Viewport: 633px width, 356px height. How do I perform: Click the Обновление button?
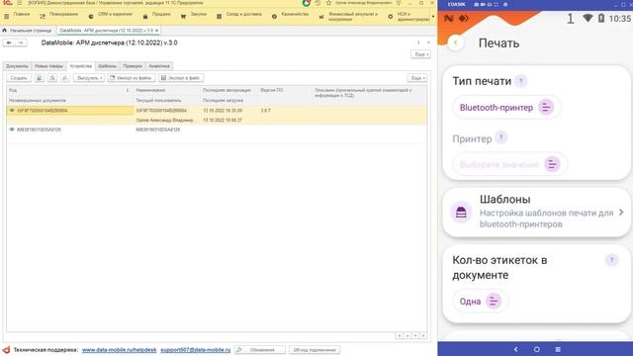[x=260, y=350]
